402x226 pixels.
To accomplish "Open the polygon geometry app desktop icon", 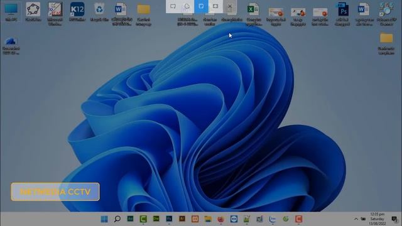I will (33, 12).
